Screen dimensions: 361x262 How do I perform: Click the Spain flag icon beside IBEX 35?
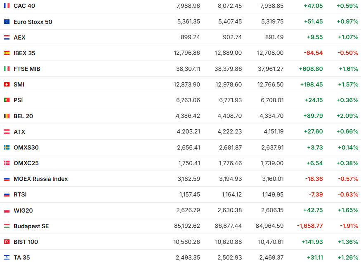point(7,53)
